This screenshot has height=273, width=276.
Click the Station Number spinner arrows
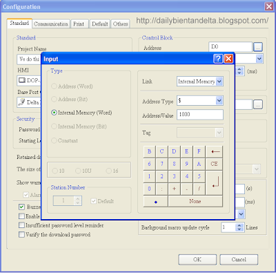click(78, 200)
